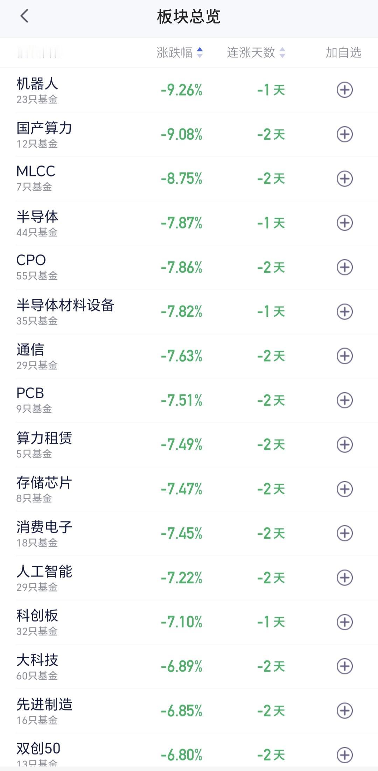Viewport: 378px width, 771px height.
Task: Add 先进制造 to watchlist
Action: (x=344, y=711)
